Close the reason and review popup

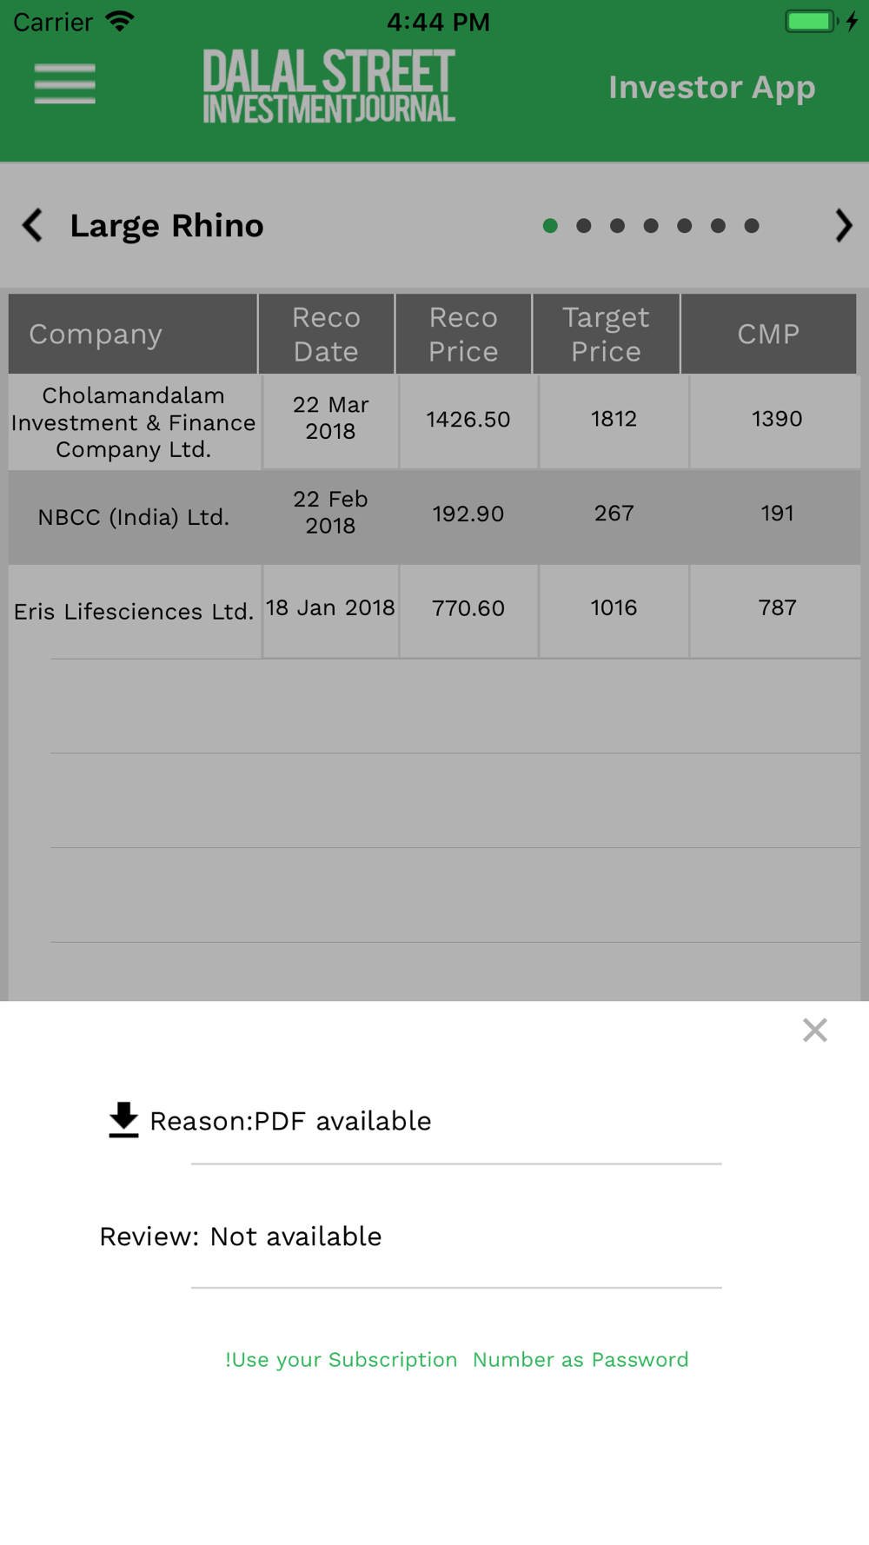(814, 1030)
